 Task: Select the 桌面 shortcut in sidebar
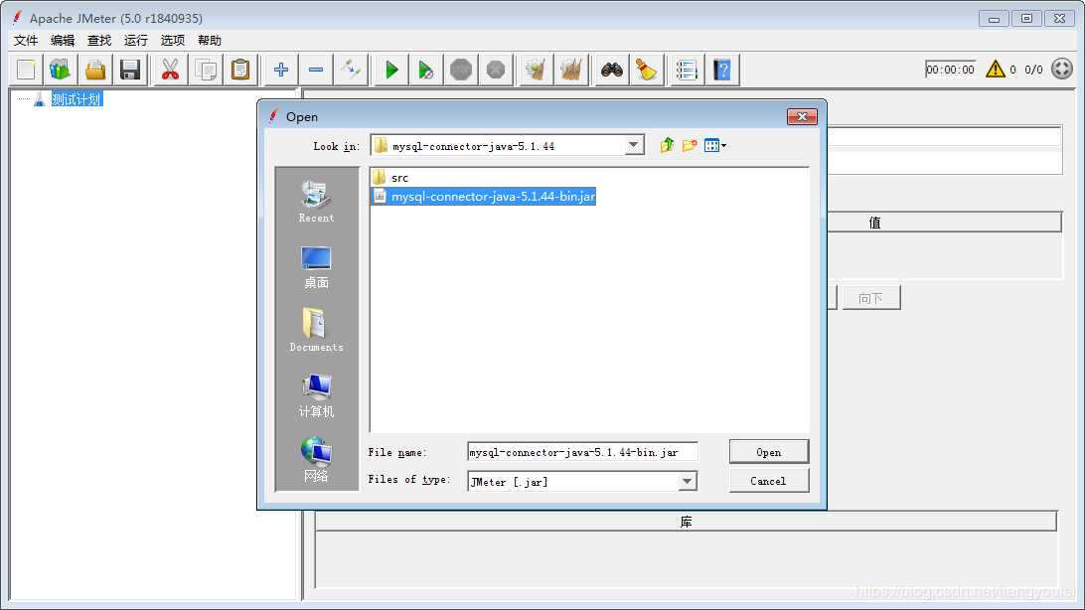click(316, 267)
